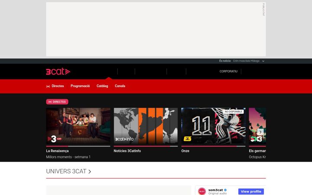The width and height of the screenshot is (312, 195).
Task: Click the Millors moments - setmana 1 subtitle
Action: point(68,157)
